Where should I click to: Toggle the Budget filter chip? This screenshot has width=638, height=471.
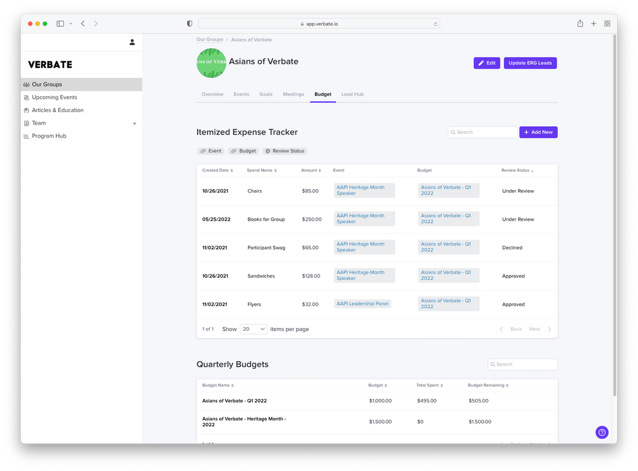pyautogui.click(x=243, y=151)
